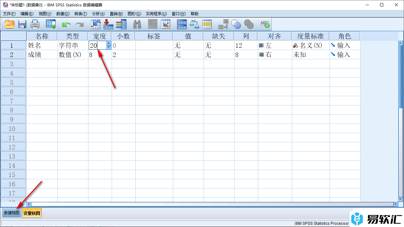This screenshot has width=404, height=227.
Task: Open the Go to Case tool
Action: 96,24
